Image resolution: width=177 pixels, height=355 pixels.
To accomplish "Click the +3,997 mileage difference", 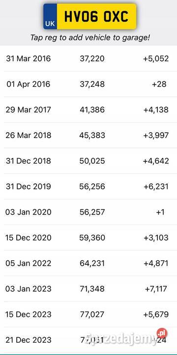I will [x=156, y=136].
